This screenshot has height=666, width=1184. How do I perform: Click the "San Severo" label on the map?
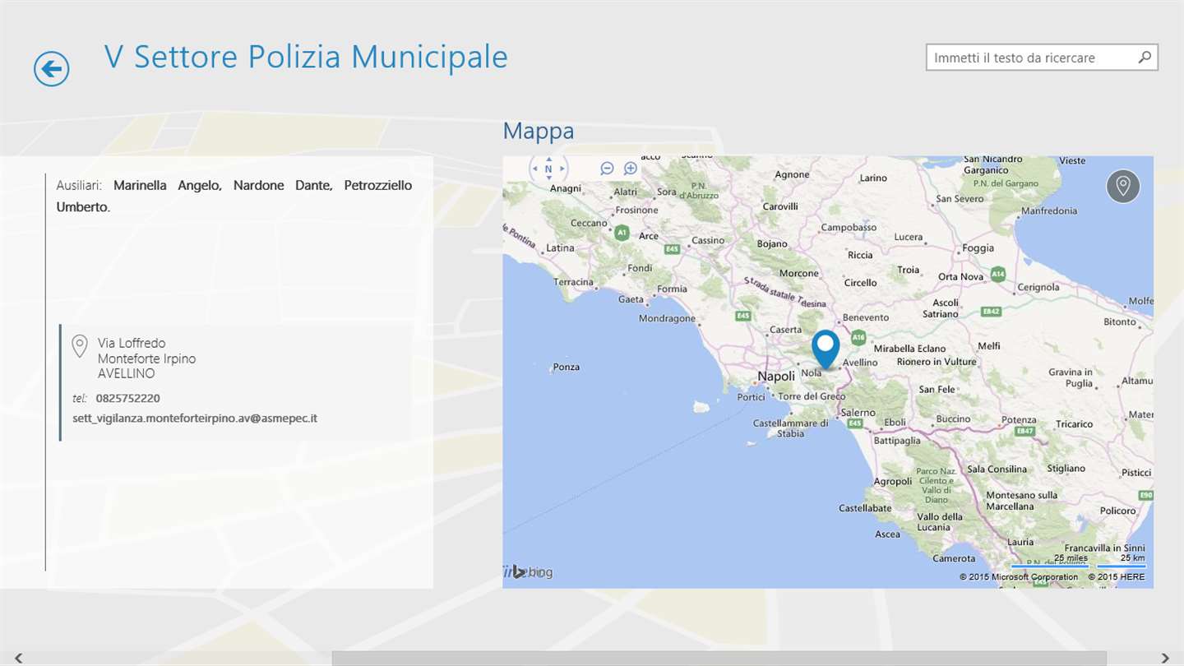960,199
